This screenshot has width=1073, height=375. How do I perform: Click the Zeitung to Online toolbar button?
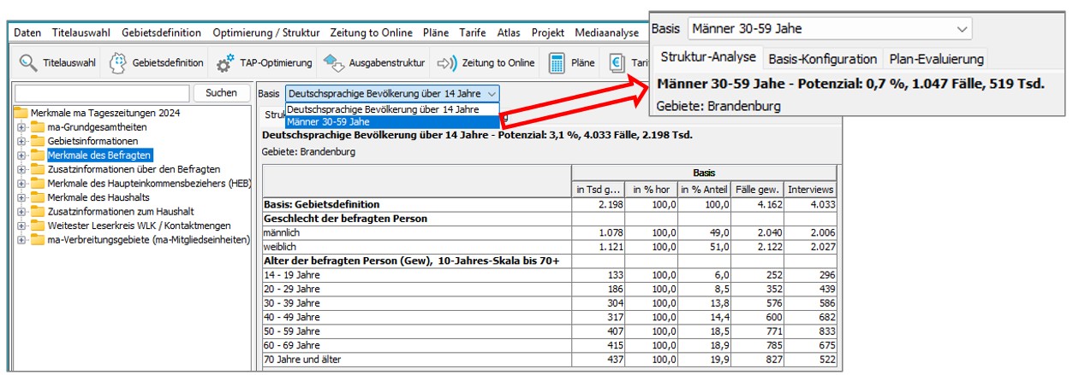pos(486,62)
